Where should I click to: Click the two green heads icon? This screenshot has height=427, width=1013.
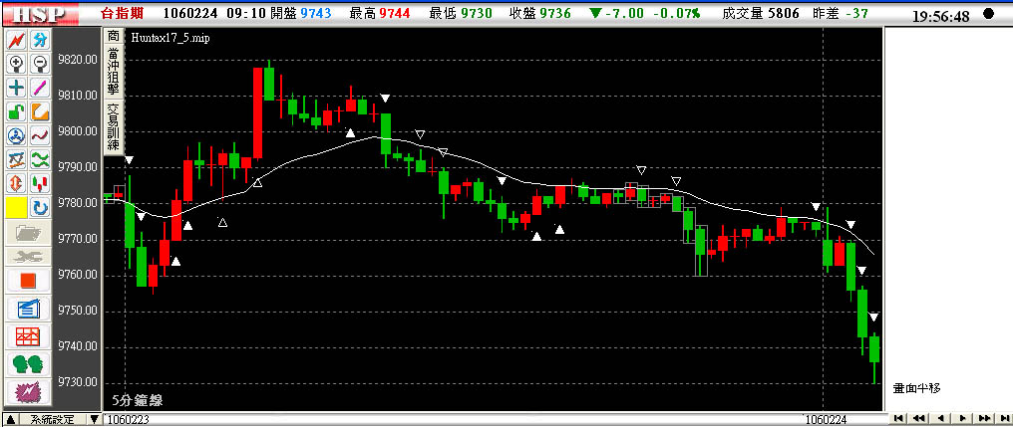28,364
